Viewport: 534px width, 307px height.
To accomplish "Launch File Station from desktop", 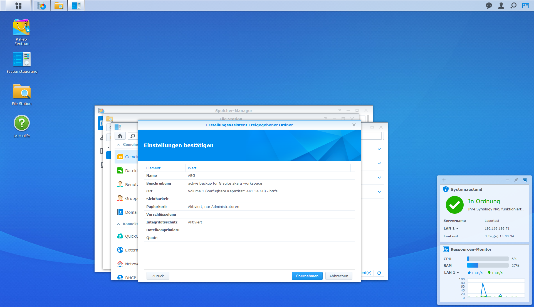I will (x=22, y=92).
